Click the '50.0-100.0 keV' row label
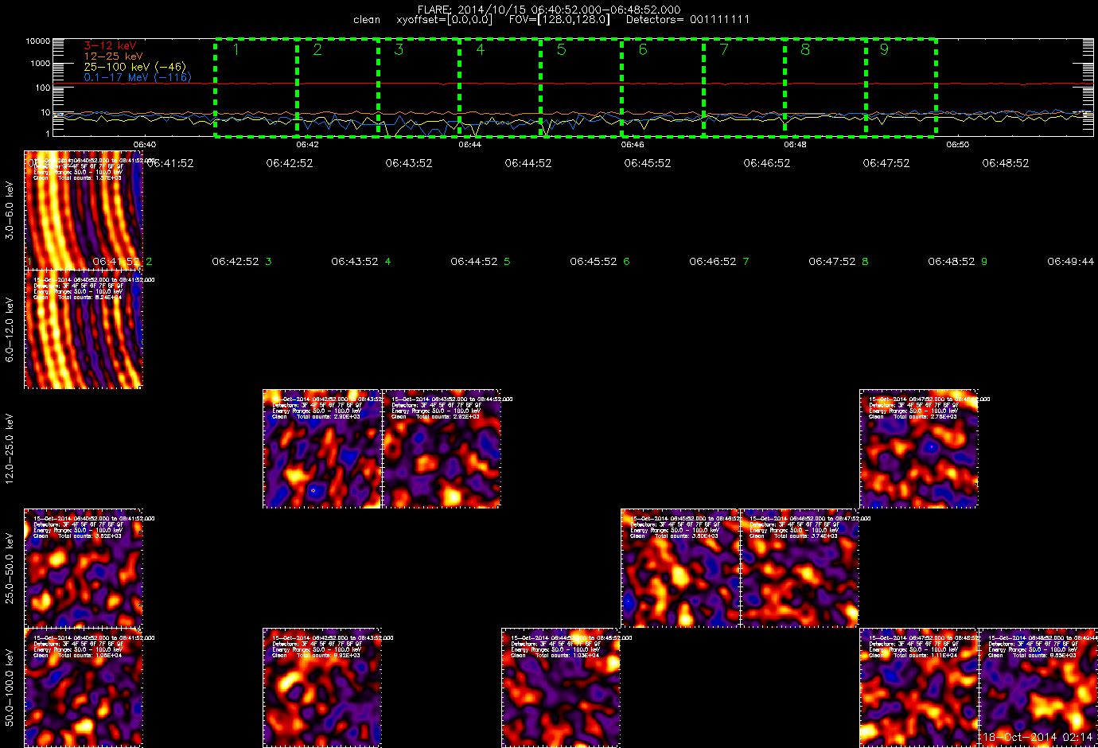Image resolution: width=1098 pixels, height=748 pixels. click(10, 688)
